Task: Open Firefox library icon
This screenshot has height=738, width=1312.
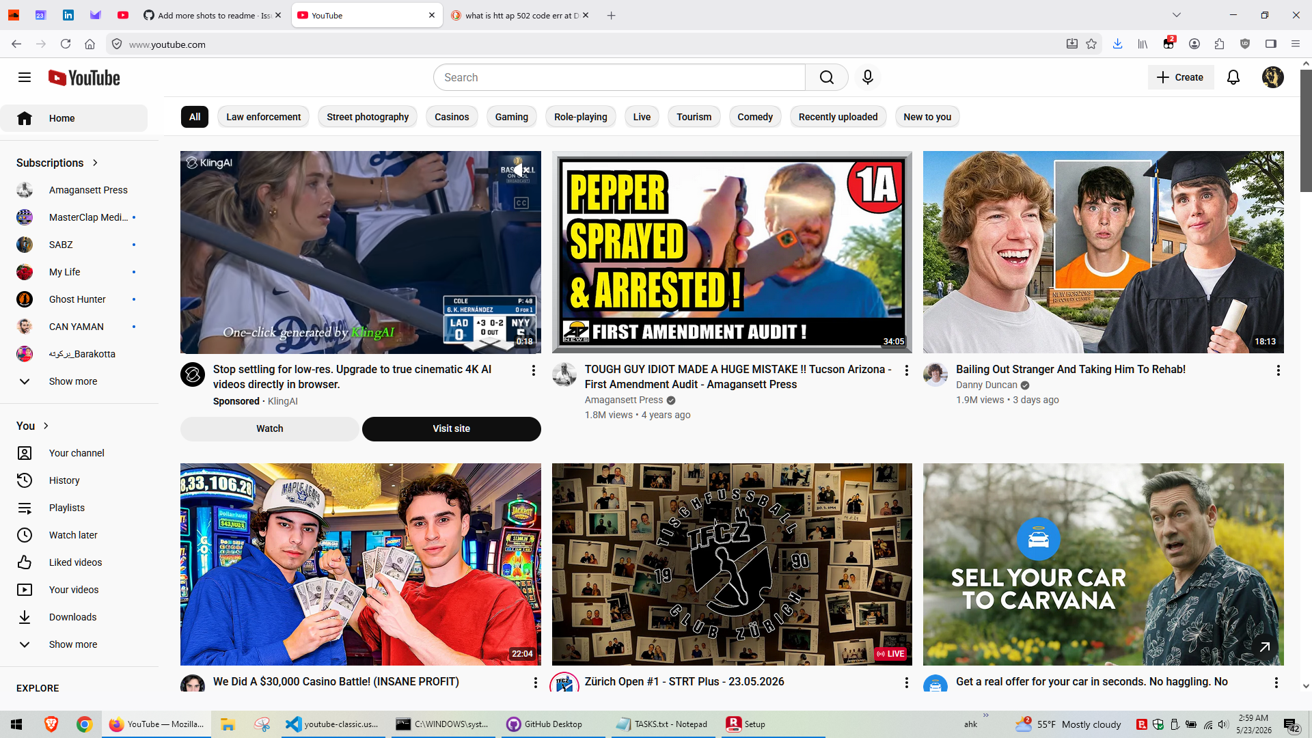Action: pos(1143,44)
